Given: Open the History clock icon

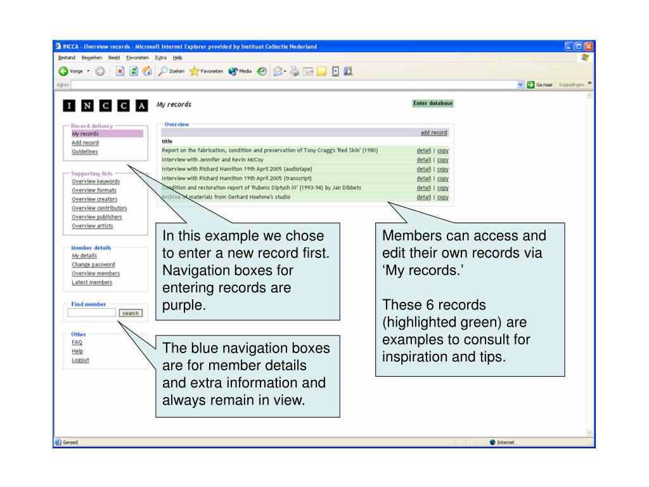Looking at the screenshot, I should (262, 71).
